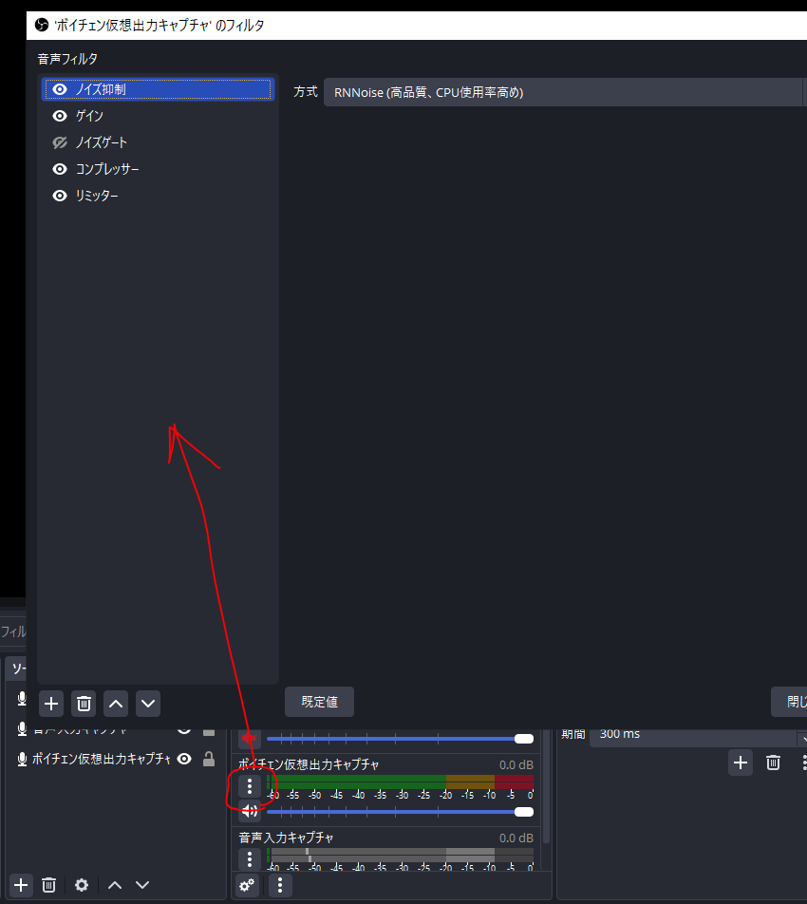Viewport: 807px width, 904px height.
Task: Adjust ボイチェン仮想出力キャプチャ volume slider handle
Action: 523,812
